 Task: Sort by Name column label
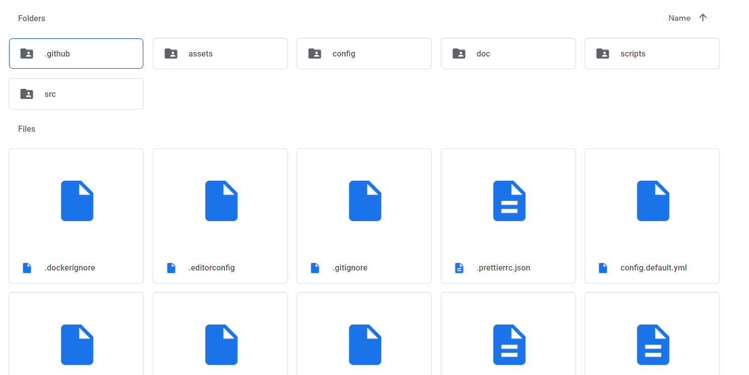coord(679,18)
